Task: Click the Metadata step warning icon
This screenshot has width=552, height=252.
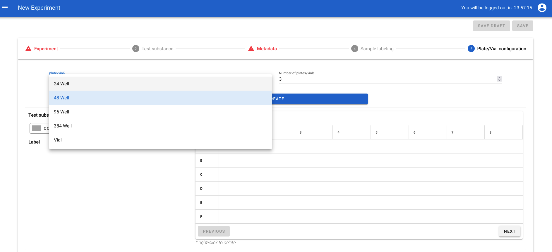Action: (x=251, y=49)
